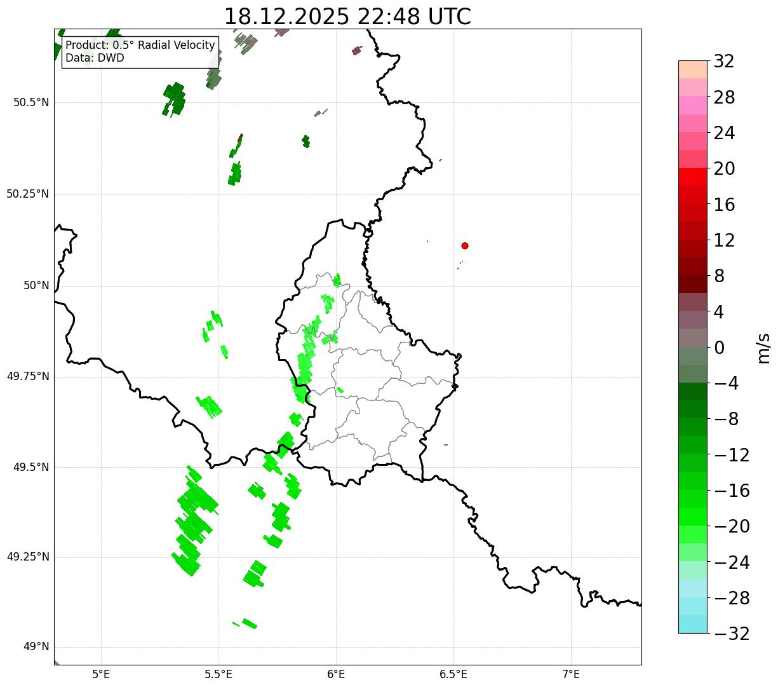This screenshot has width=778, height=687.
Task: Click the "Product: 0.5° Radial Velocity" label
Action: click(140, 46)
